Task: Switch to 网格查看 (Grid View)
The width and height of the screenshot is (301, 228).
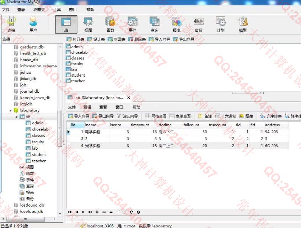Action: [156, 116]
